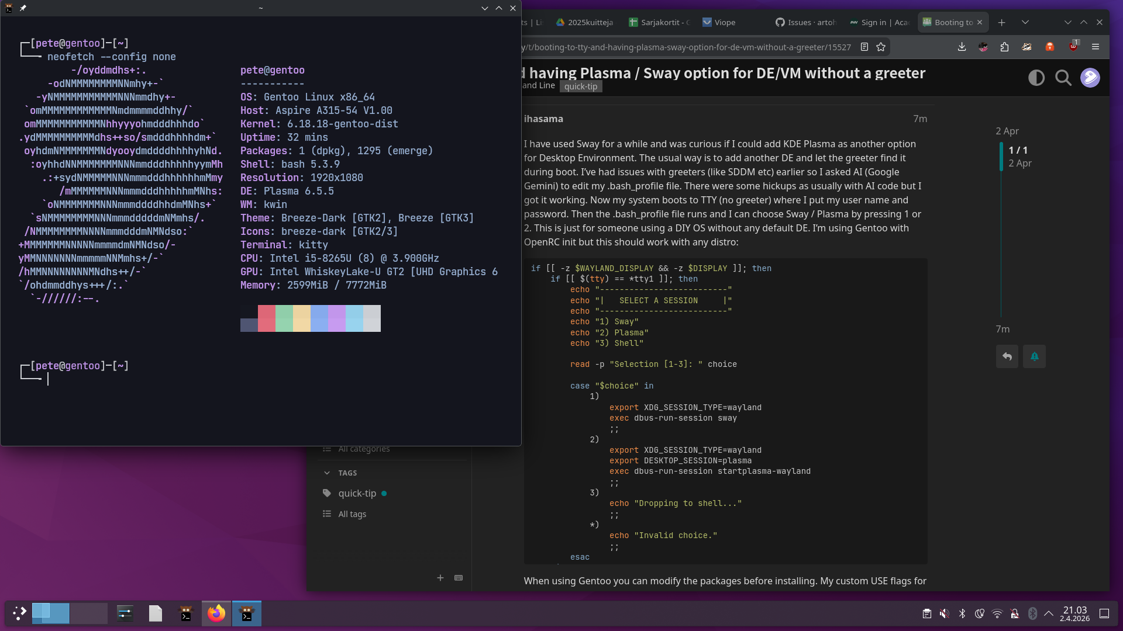Click the All tags sidebar link
The image size is (1123, 631).
[x=352, y=514]
